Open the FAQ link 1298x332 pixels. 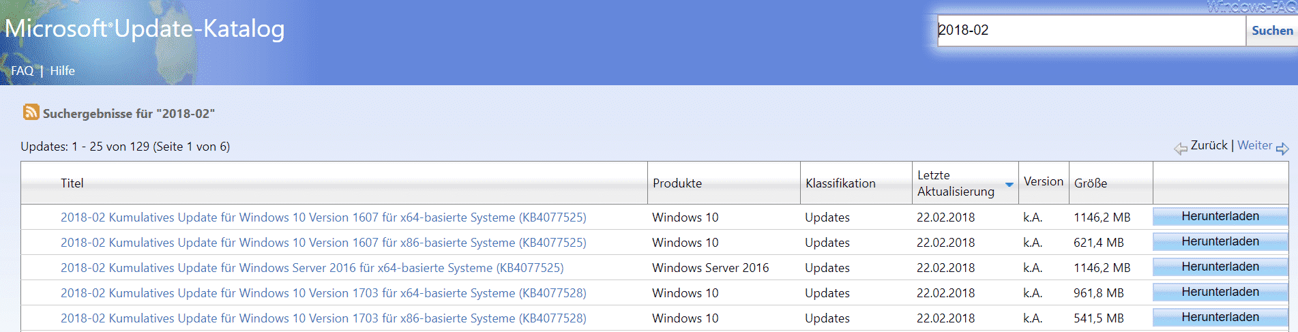(x=22, y=71)
